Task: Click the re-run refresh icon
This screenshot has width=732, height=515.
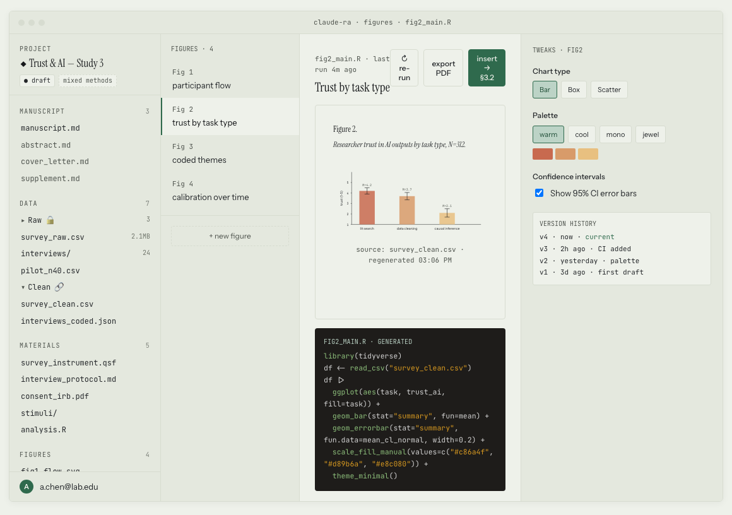Action: 404,57
